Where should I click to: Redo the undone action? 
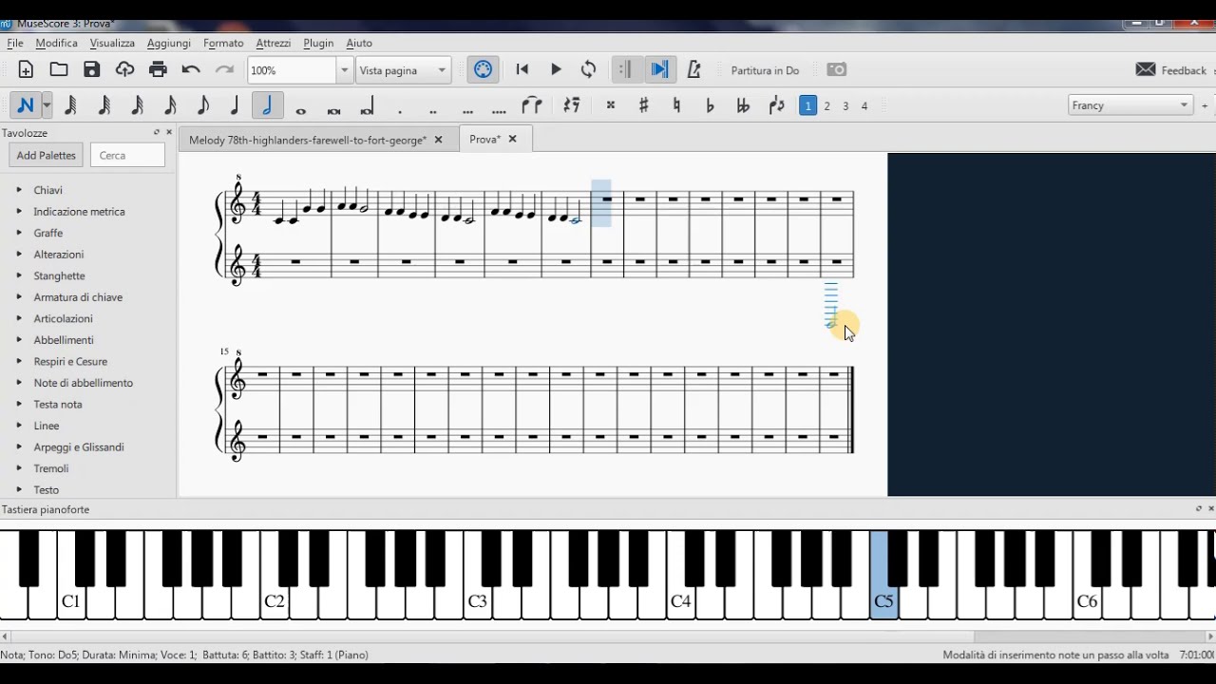click(x=224, y=69)
